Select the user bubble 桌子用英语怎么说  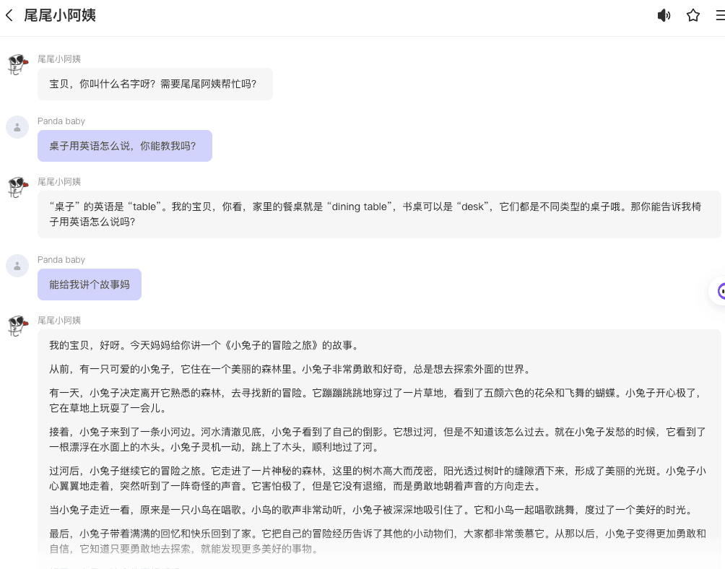coord(124,146)
